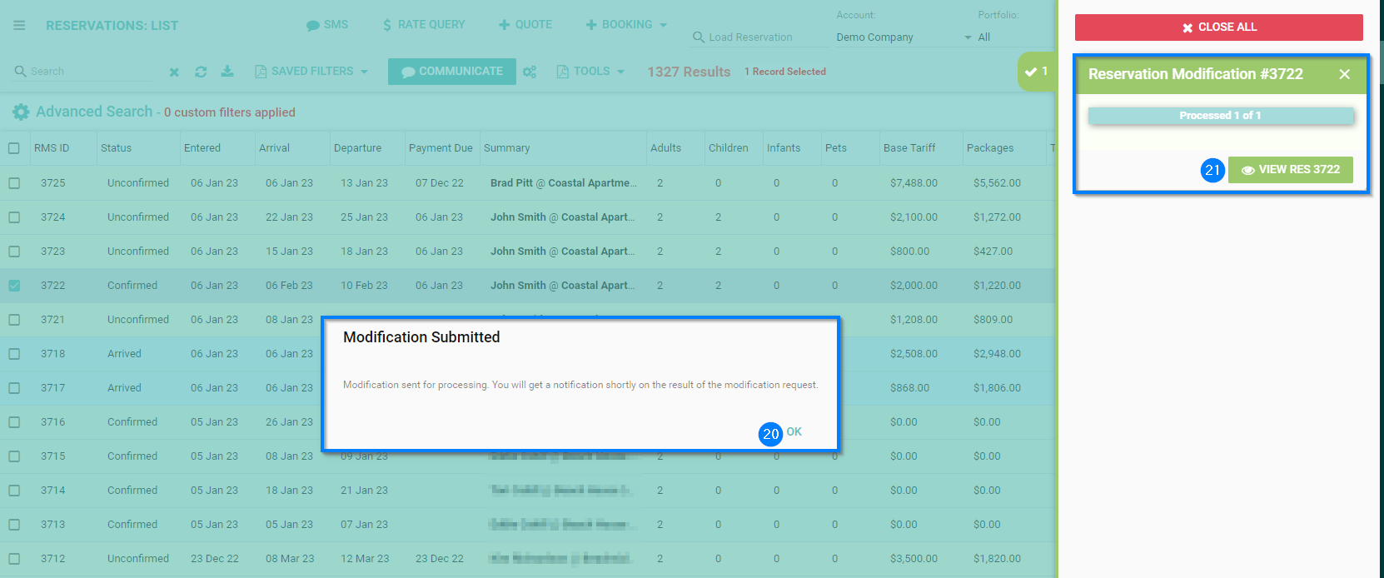The width and height of the screenshot is (1384, 578).
Task: Open the hamburger menu icon
Action: (19, 26)
